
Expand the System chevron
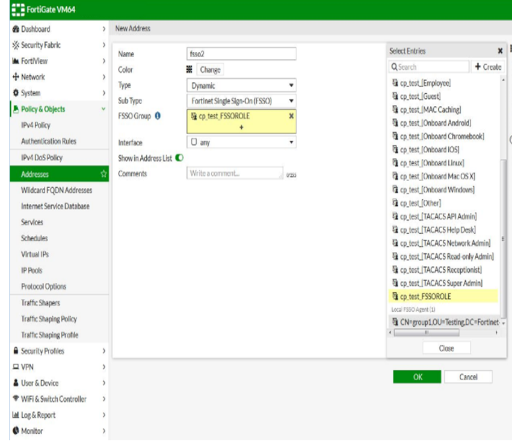pyautogui.click(x=104, y=93)
